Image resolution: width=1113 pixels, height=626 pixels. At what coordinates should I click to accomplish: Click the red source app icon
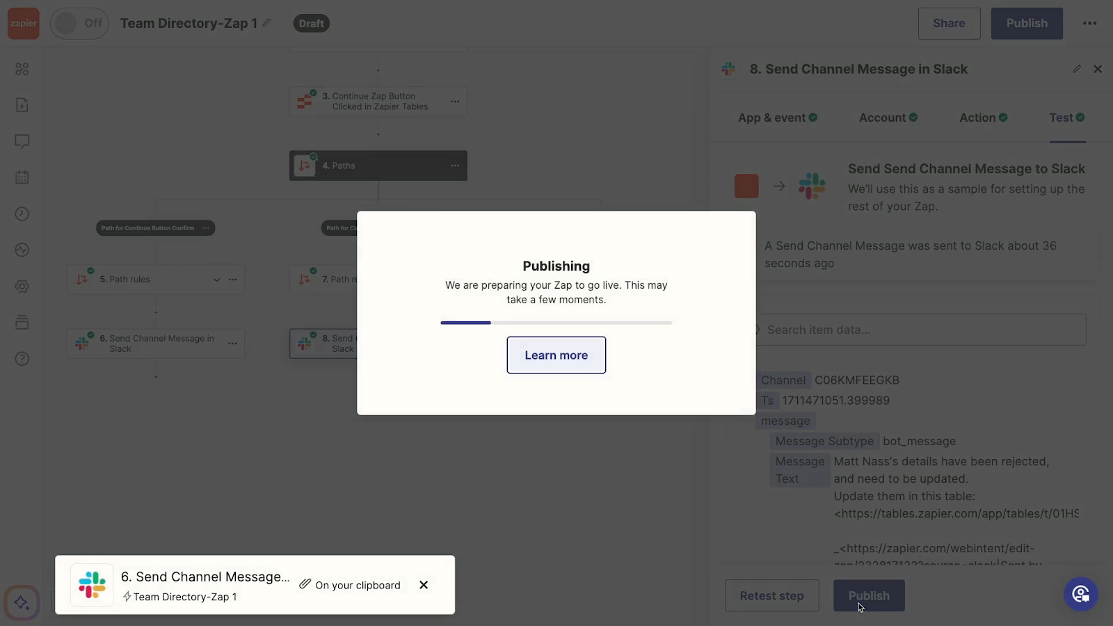point(746,186)
